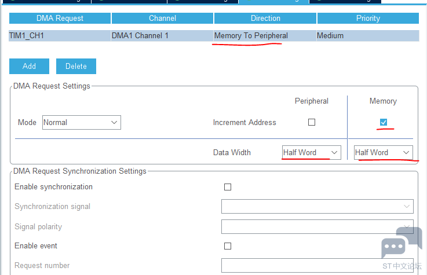The height and width of the screenshot is (275, 427).
Task: Uncheck the Memory increment address checkbox
Action: coord(383,122)
